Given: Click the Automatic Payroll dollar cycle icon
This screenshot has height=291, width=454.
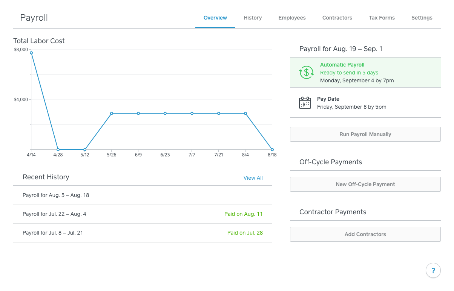Looking at the screenshot, I should coord(306,72).
